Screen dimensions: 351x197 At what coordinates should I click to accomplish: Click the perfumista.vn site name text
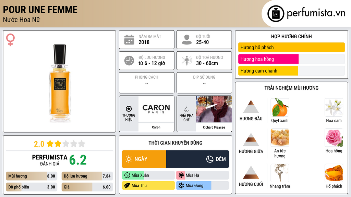[x=316, y=13]
